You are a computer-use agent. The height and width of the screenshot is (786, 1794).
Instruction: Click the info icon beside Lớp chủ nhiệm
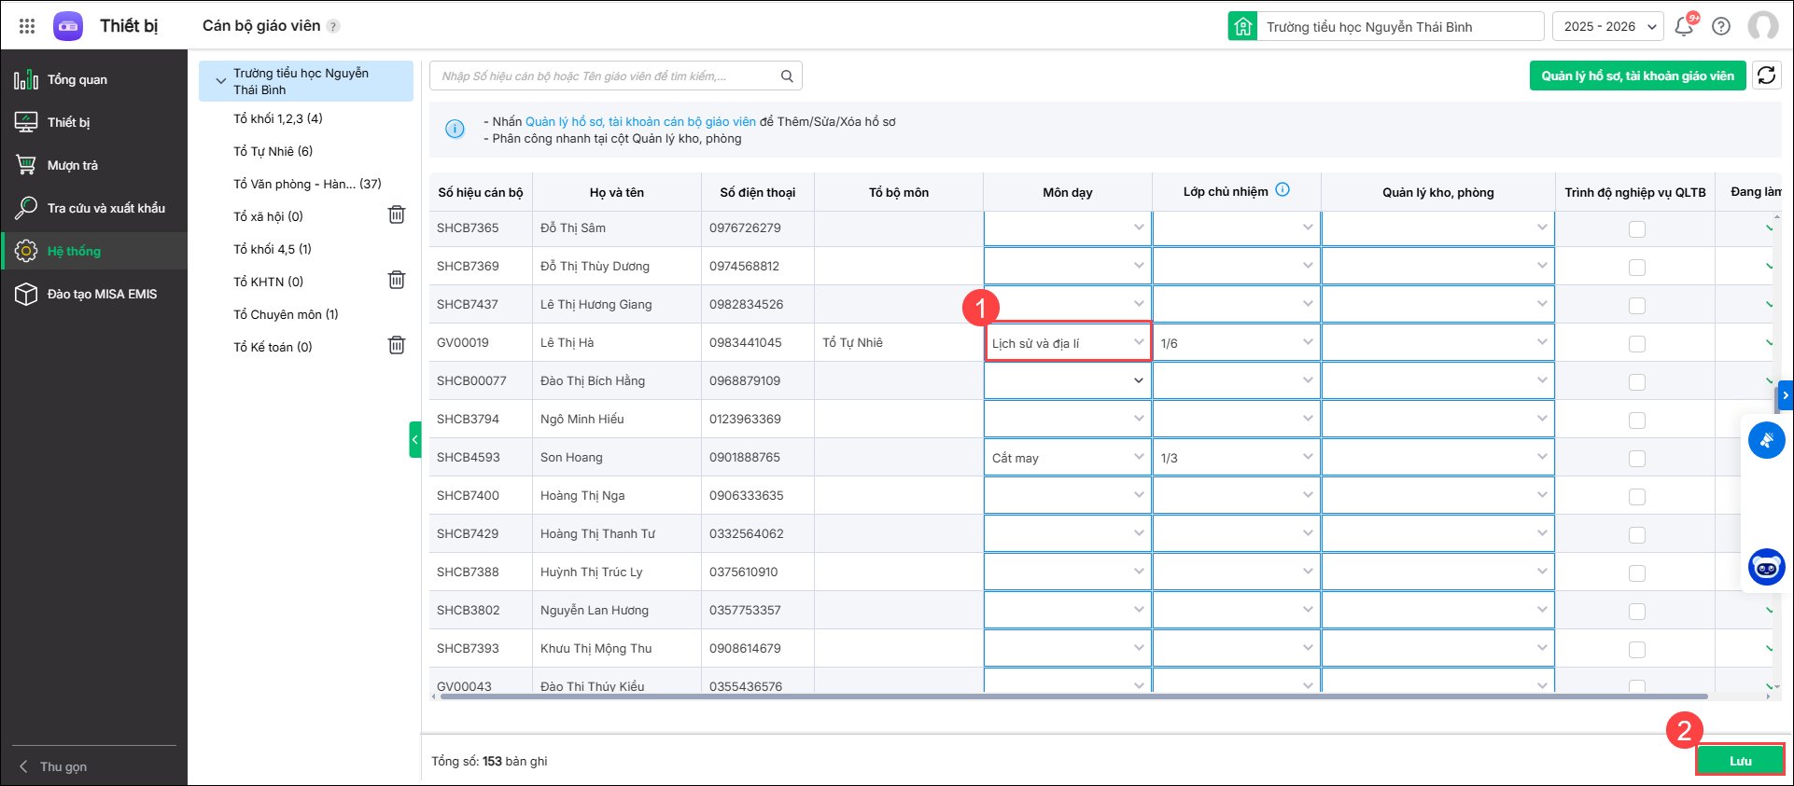pos(1282,190)
